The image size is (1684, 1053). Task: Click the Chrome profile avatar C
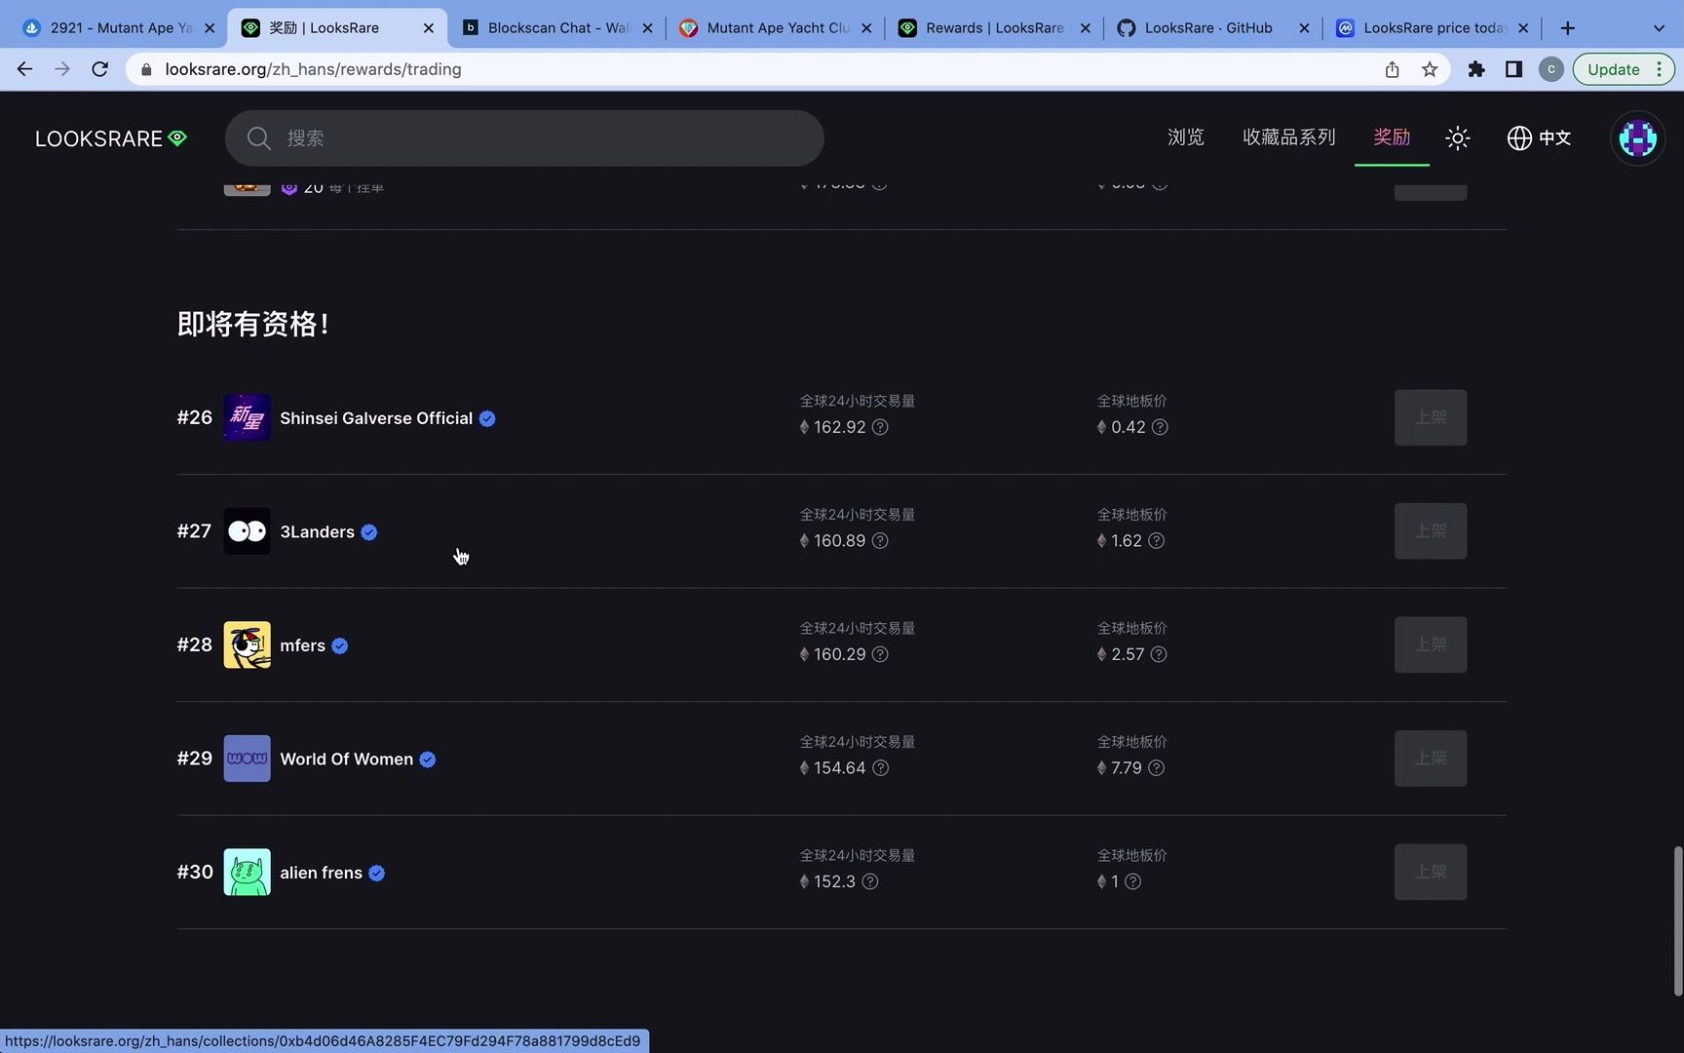[x=1550, y=69]
